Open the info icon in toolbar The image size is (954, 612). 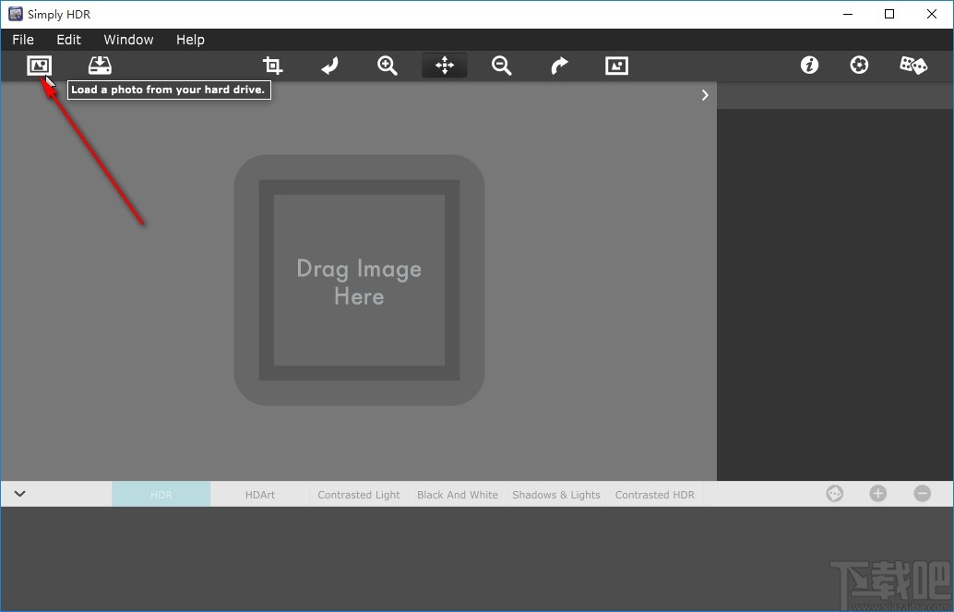pos(809,66)
